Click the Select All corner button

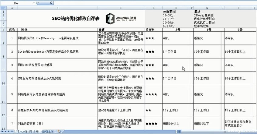pyautogui.click(x=3, y=8)
